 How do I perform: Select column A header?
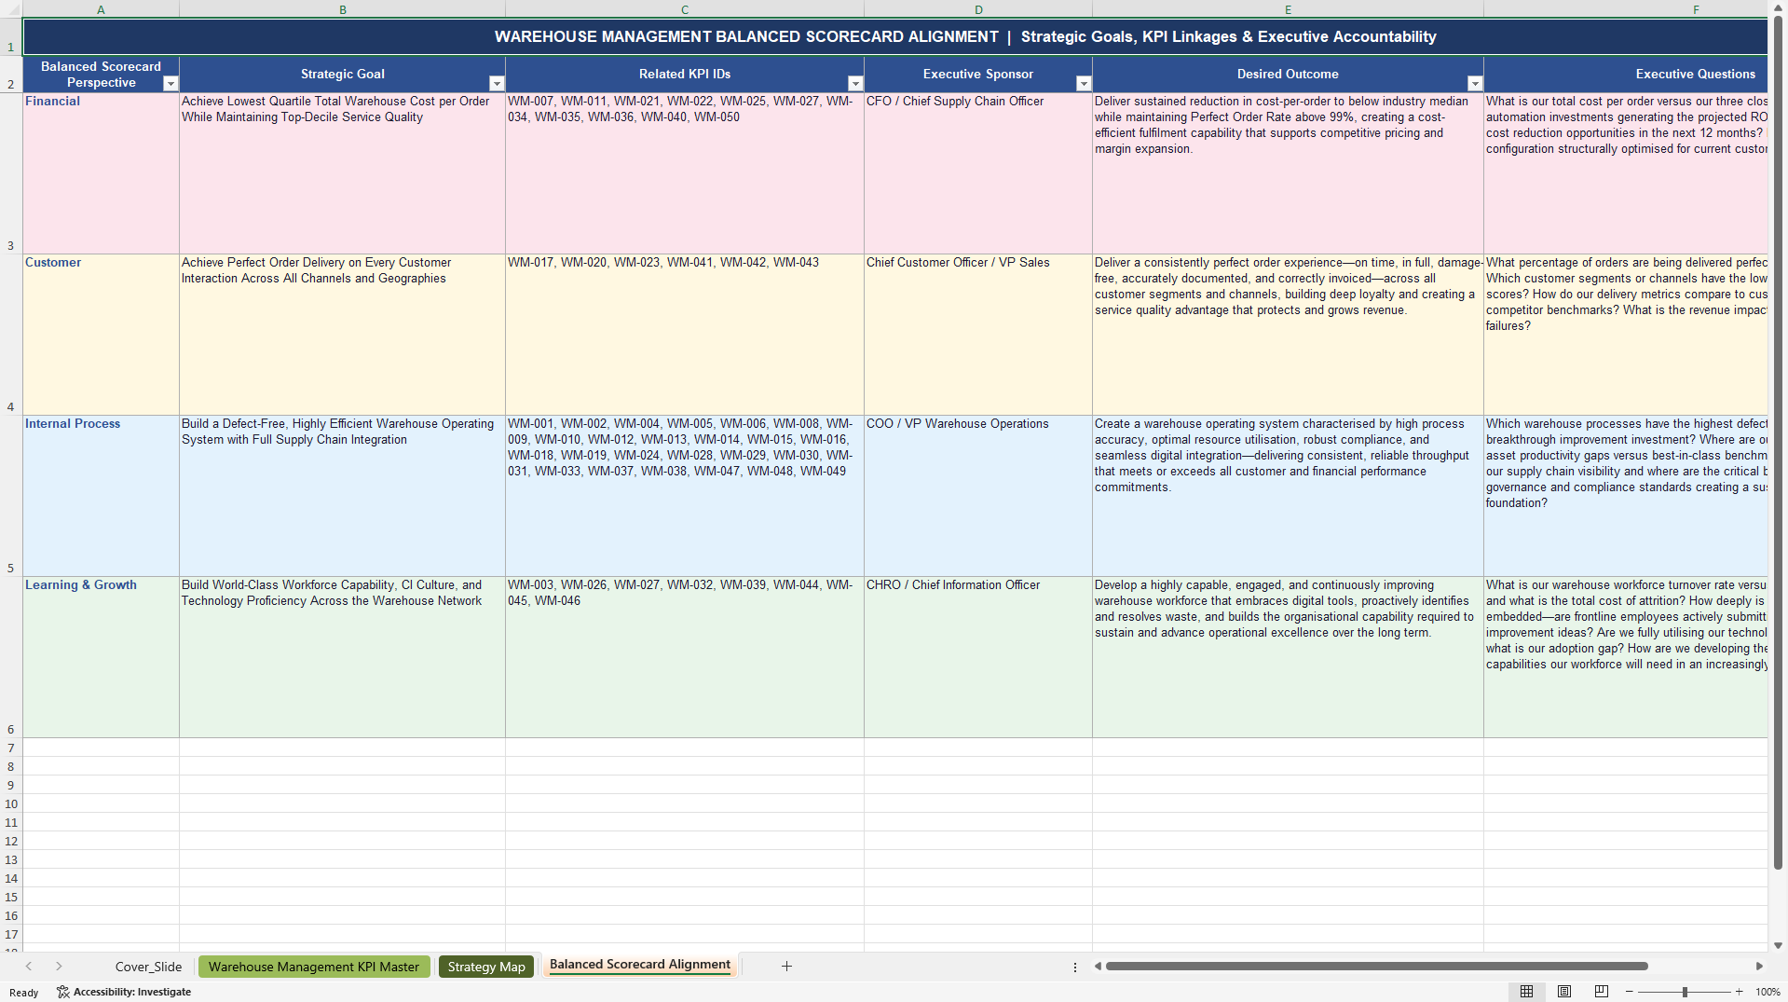pyautogui.click(x=101, y=9)
